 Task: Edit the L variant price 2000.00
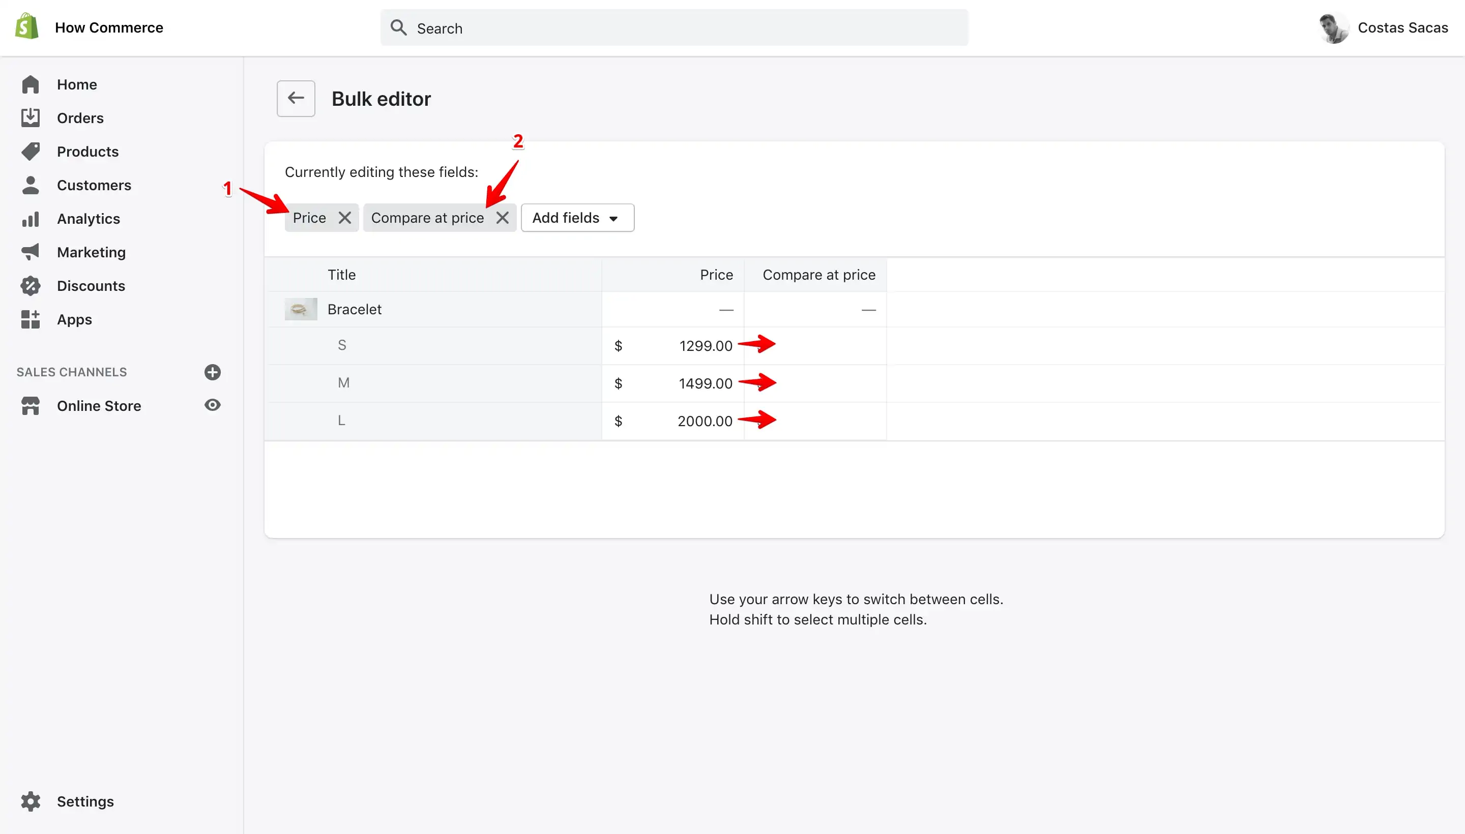tap(672, 421)
